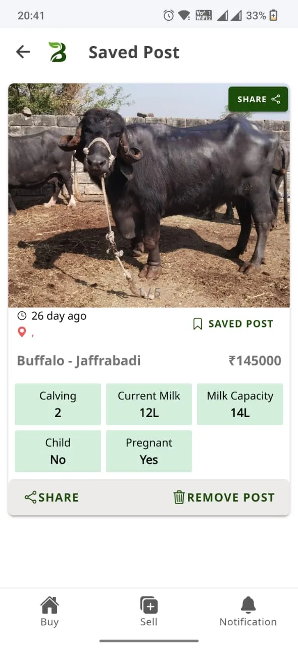This screenshot has width=298, height=648.
Task: Tap the SHARE button on buffalo photo
Action: [x=258, y=99]
